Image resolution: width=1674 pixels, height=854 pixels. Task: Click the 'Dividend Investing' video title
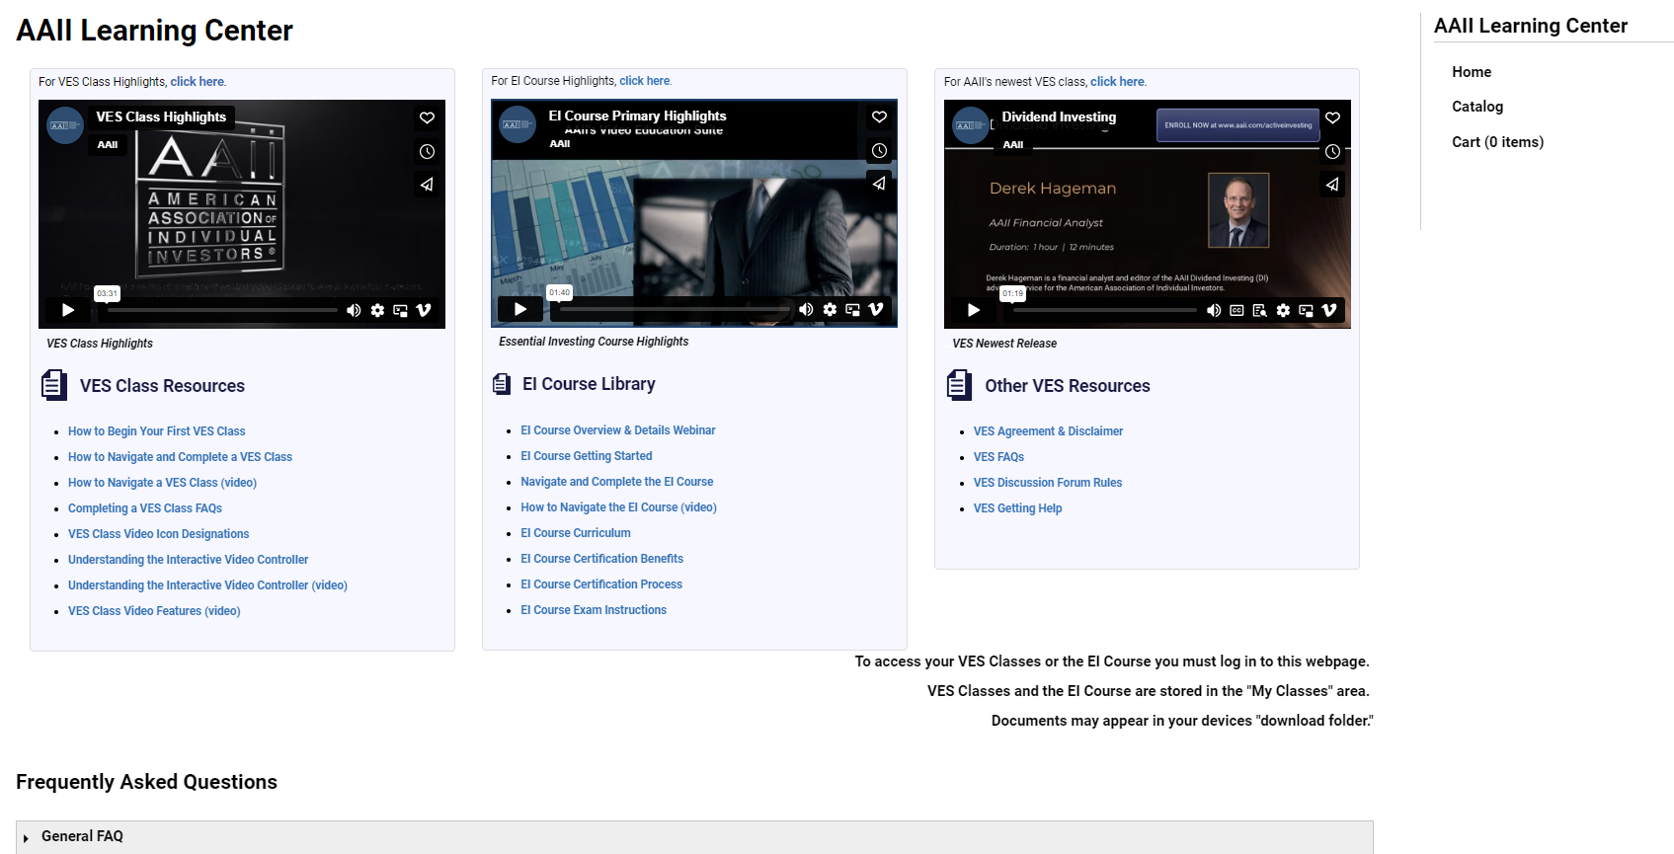pyautogui.click(x=1059, y=116)
